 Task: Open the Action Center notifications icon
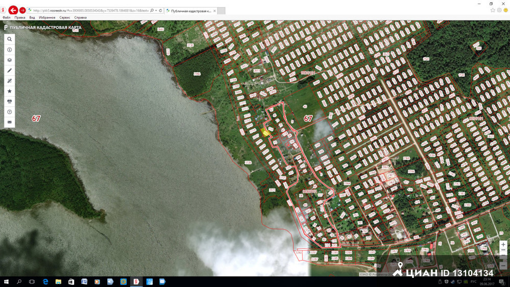coord(502,282)
